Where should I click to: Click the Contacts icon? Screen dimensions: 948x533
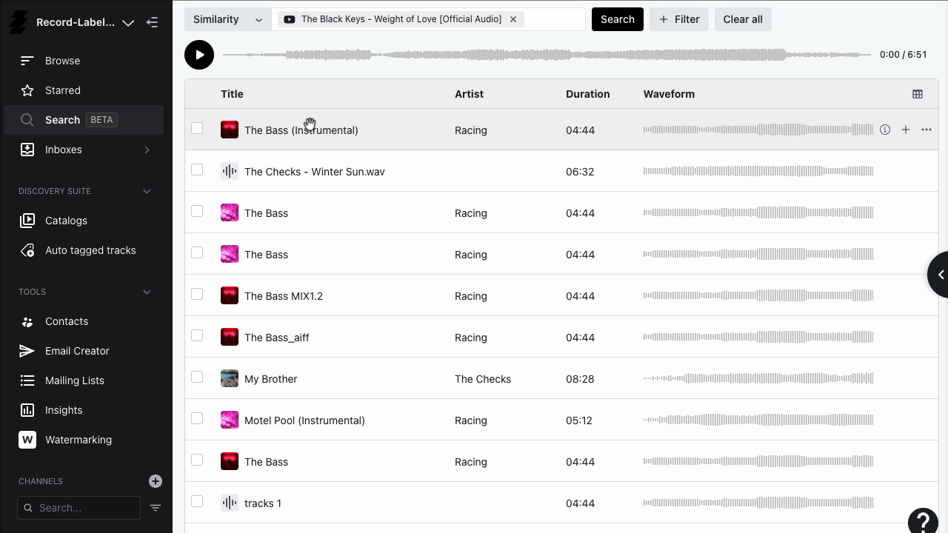(27, 321)
